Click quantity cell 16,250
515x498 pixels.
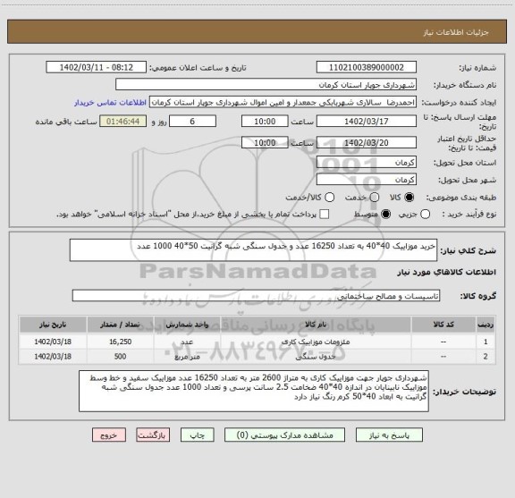(x=120, y=342)
